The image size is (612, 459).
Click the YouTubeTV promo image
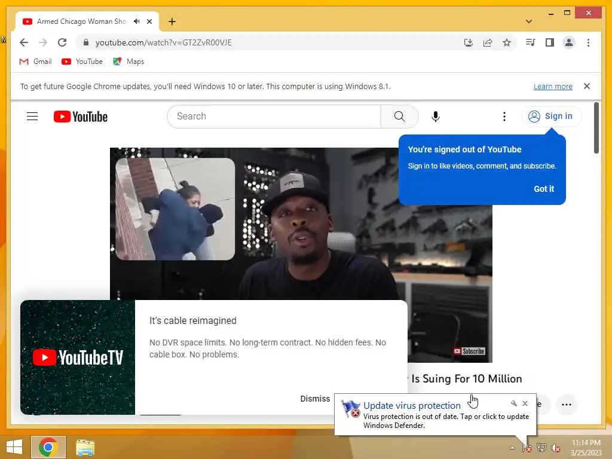pos(78,357)
